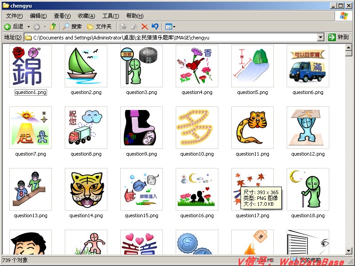Click the title bar folder icon
355x266 pixels.
click(x=6, y=5)
